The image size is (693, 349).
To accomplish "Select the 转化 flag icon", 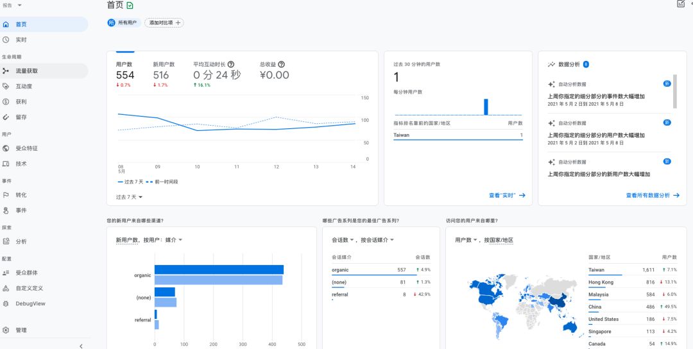I will [6, 195].
